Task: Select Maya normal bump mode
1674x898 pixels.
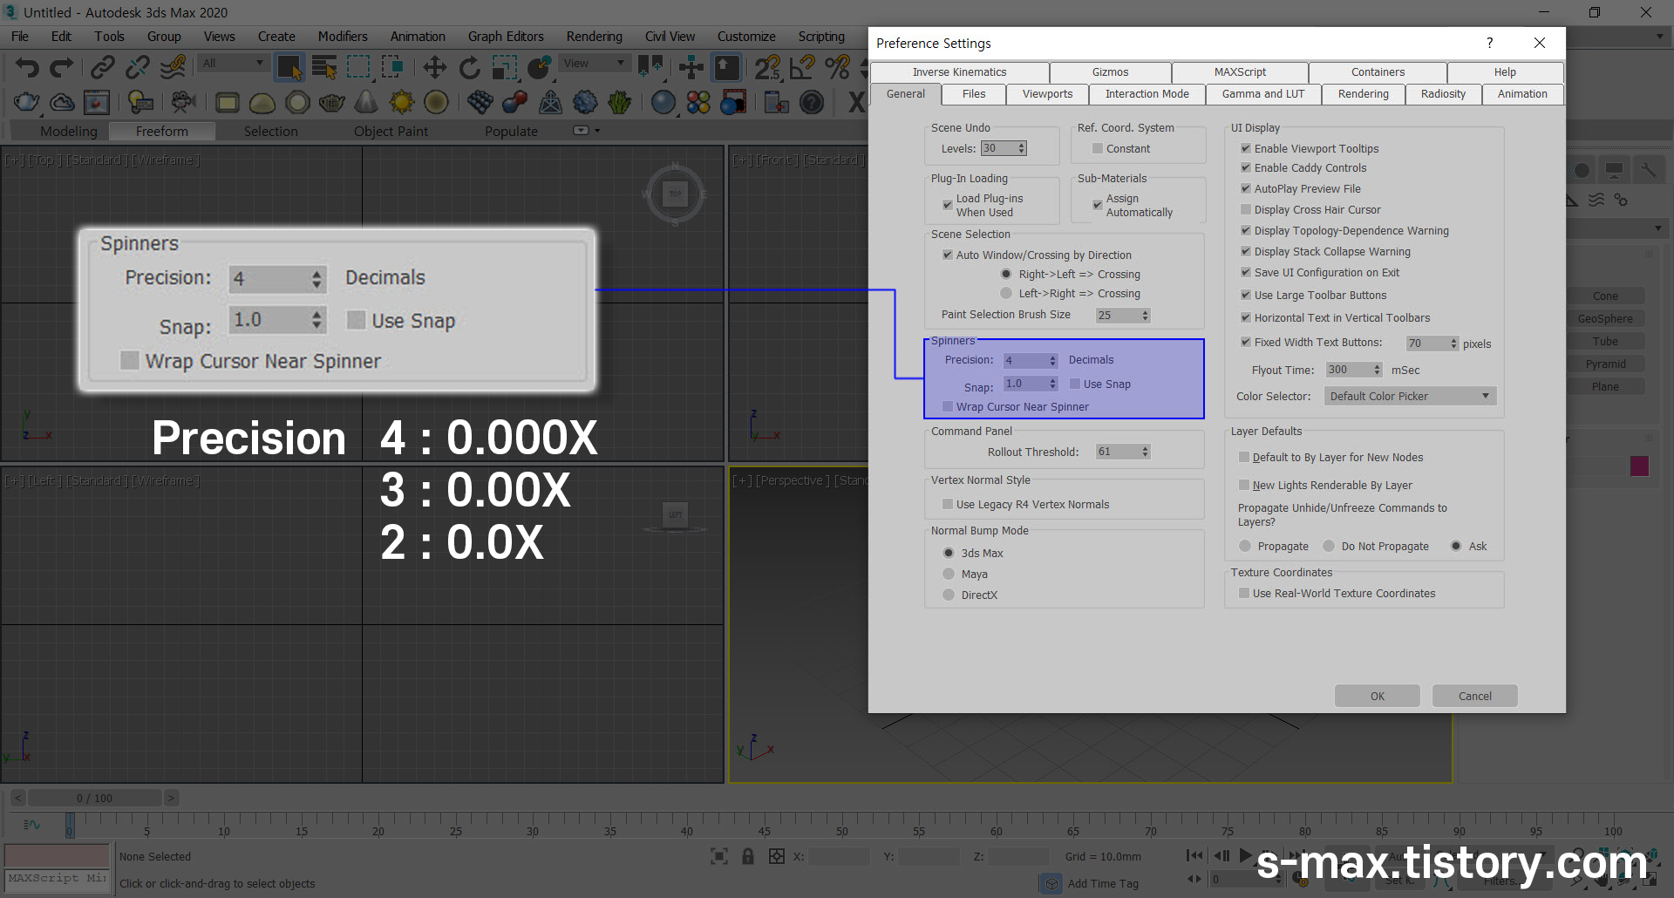Action: [x=949, y=574]
